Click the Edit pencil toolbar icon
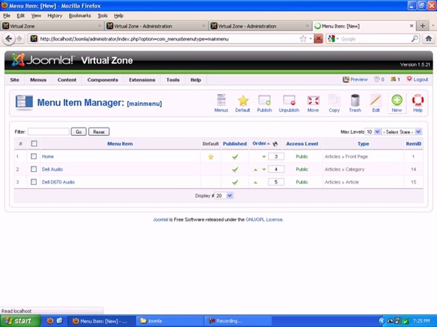The image size is (437, 327). tap(376, 104)
